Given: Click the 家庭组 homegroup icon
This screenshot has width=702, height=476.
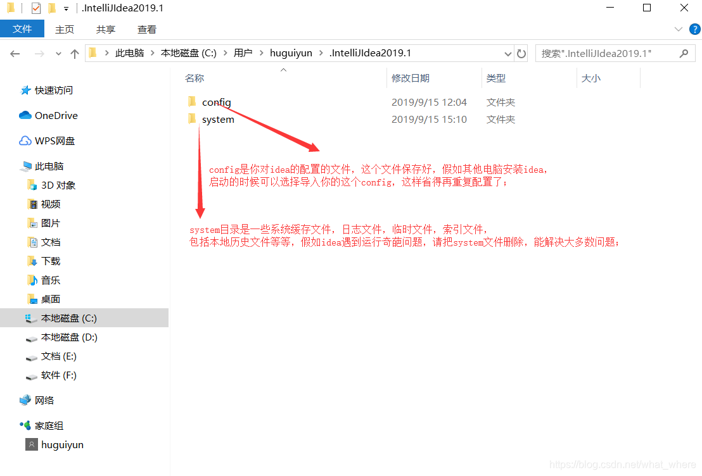Looking at the screenshot, I should point(25,425).
